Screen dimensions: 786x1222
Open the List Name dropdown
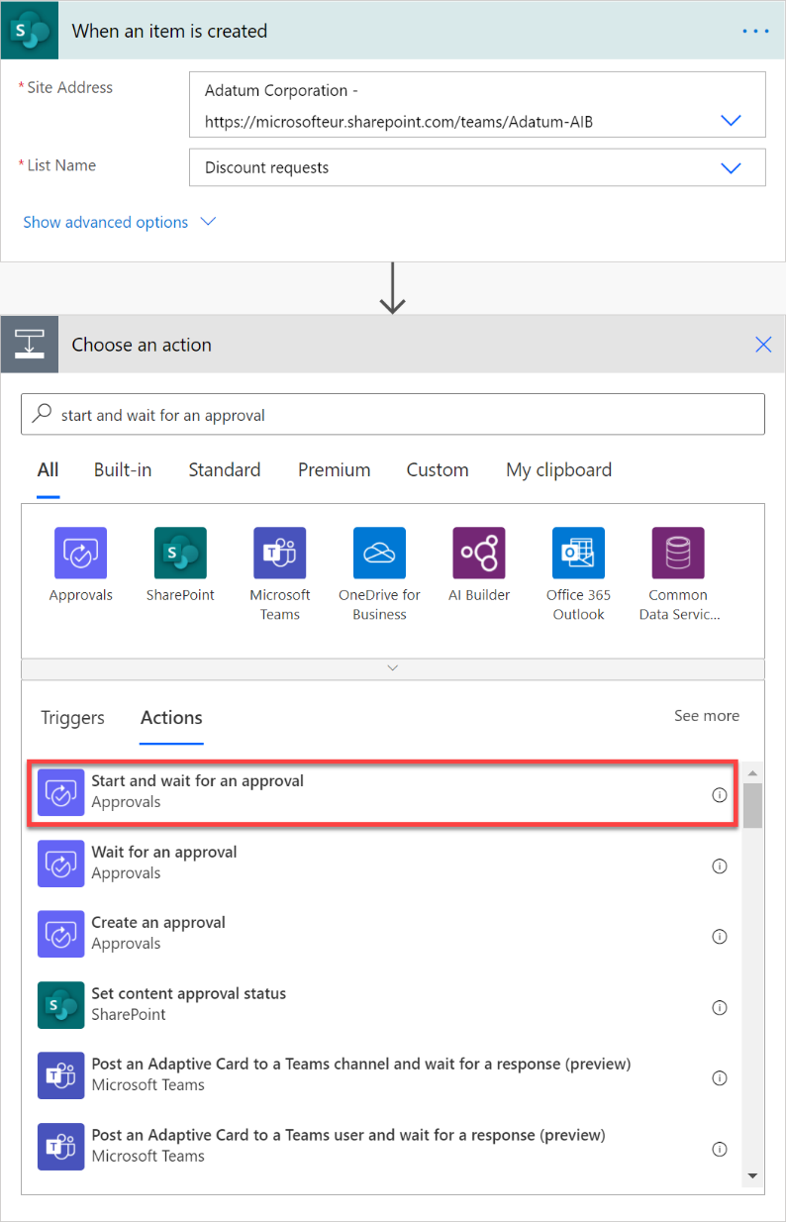pyautogui.click(x=731, y=167)
